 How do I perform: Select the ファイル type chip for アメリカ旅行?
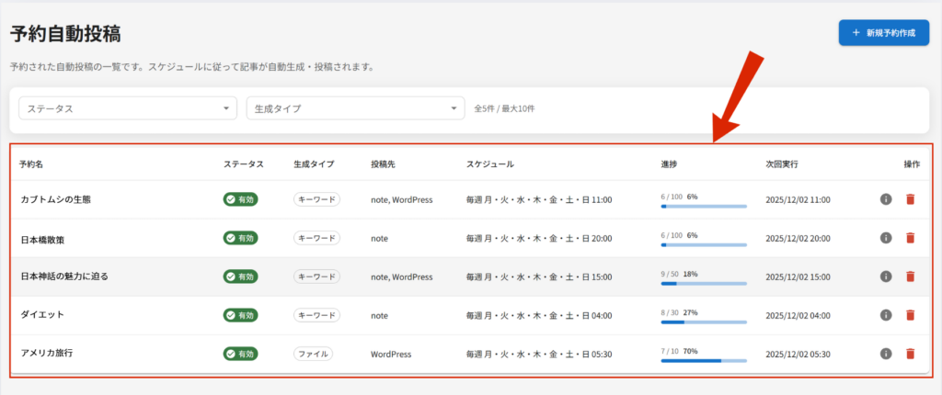pyautogui.click(x=313, y=354)
